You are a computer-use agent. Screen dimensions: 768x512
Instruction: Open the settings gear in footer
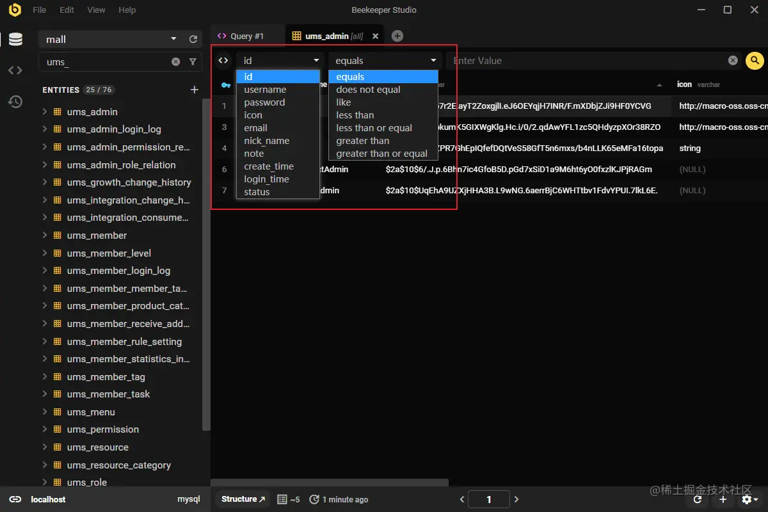pos(749,499)
